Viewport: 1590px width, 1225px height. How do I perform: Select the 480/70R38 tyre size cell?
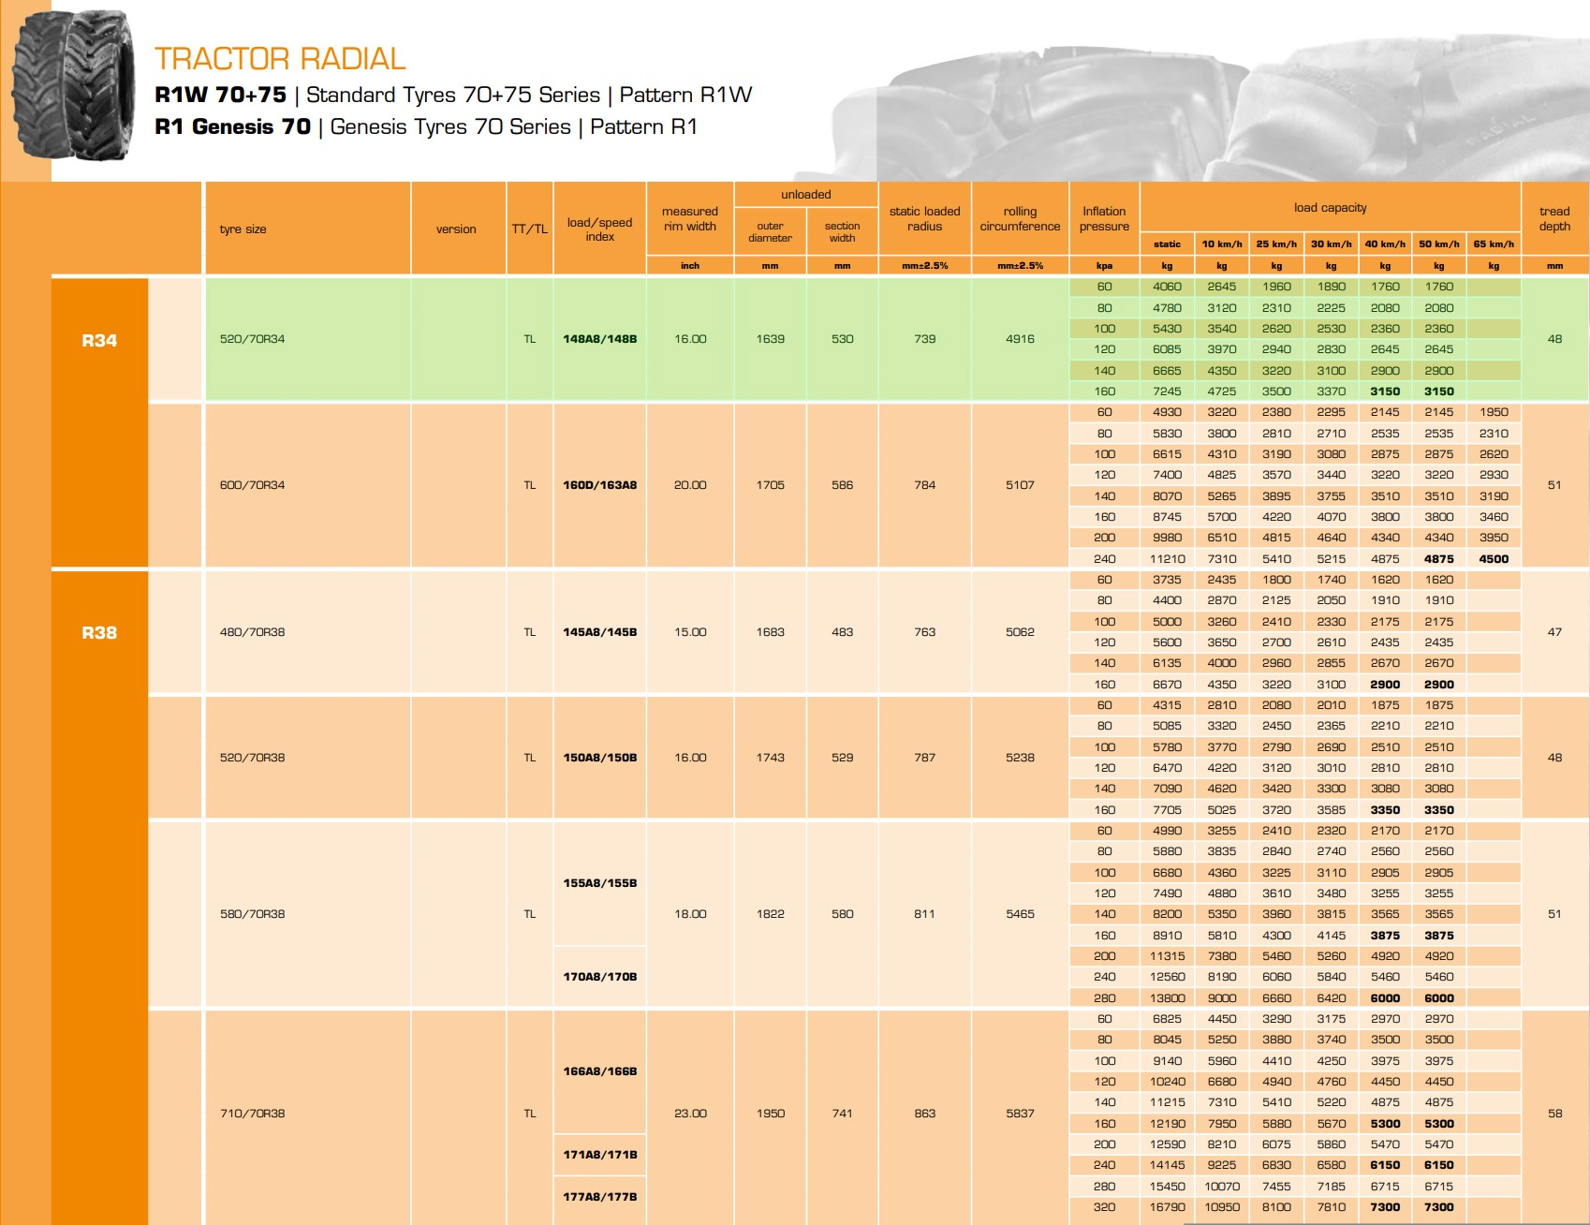click(252, 632)
